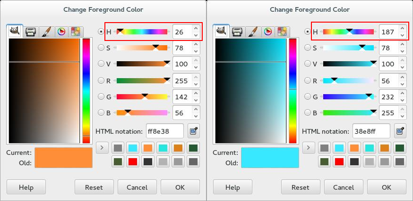
Task: Click the eyedropper color picker in right dialog
Action: coord(400,130)
